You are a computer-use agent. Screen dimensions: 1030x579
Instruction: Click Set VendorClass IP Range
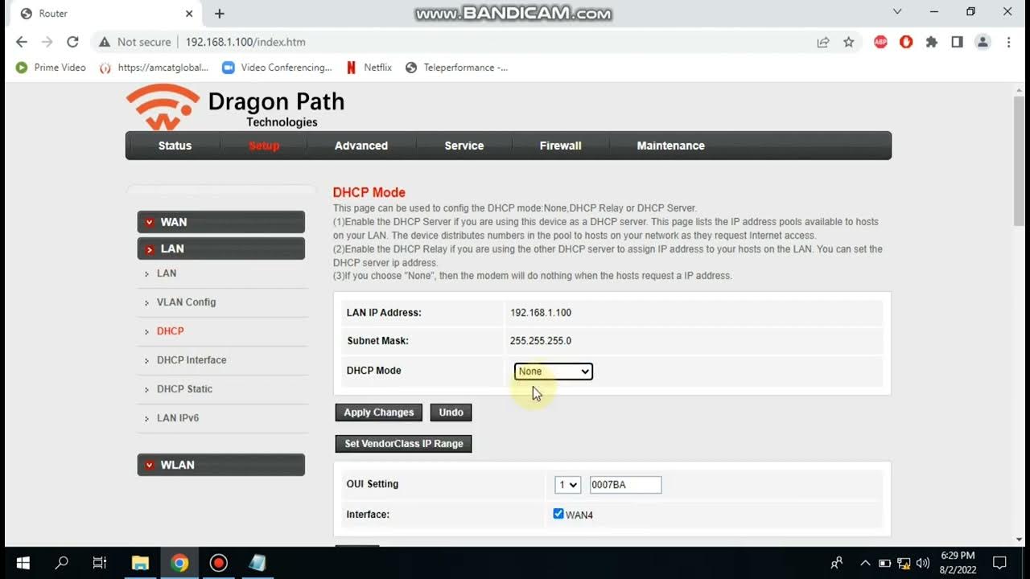403,444
